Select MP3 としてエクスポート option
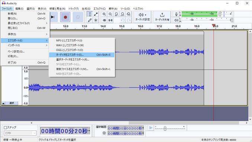Screen dimensions: 252x142 click(82, 40)
